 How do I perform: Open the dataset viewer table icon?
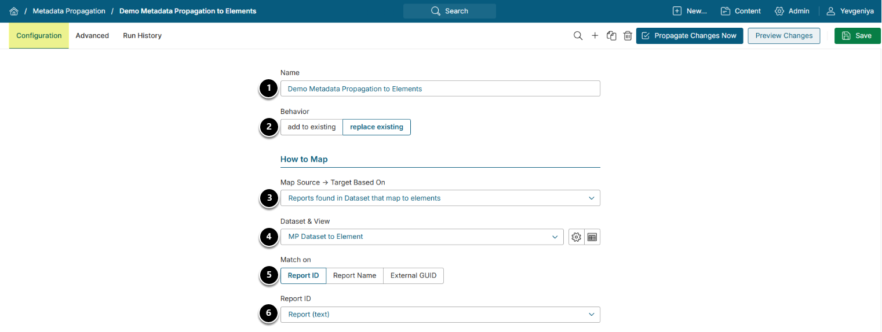click(592, 237)
